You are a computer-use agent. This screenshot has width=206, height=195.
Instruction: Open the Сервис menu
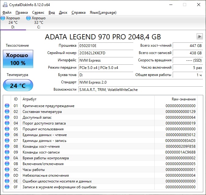(38, 13)
